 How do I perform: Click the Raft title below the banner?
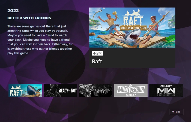[x=97, y=61]
